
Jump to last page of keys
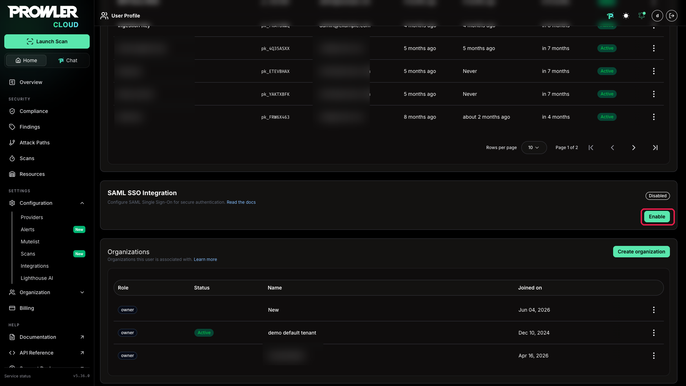pos(655,148)
